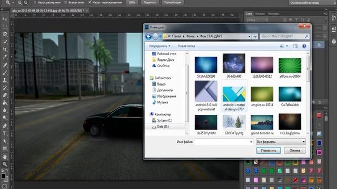This screenshot has height=189, width=337.
Task: Click Full Screen (Полный экран) button
Action: click(173, 3)
